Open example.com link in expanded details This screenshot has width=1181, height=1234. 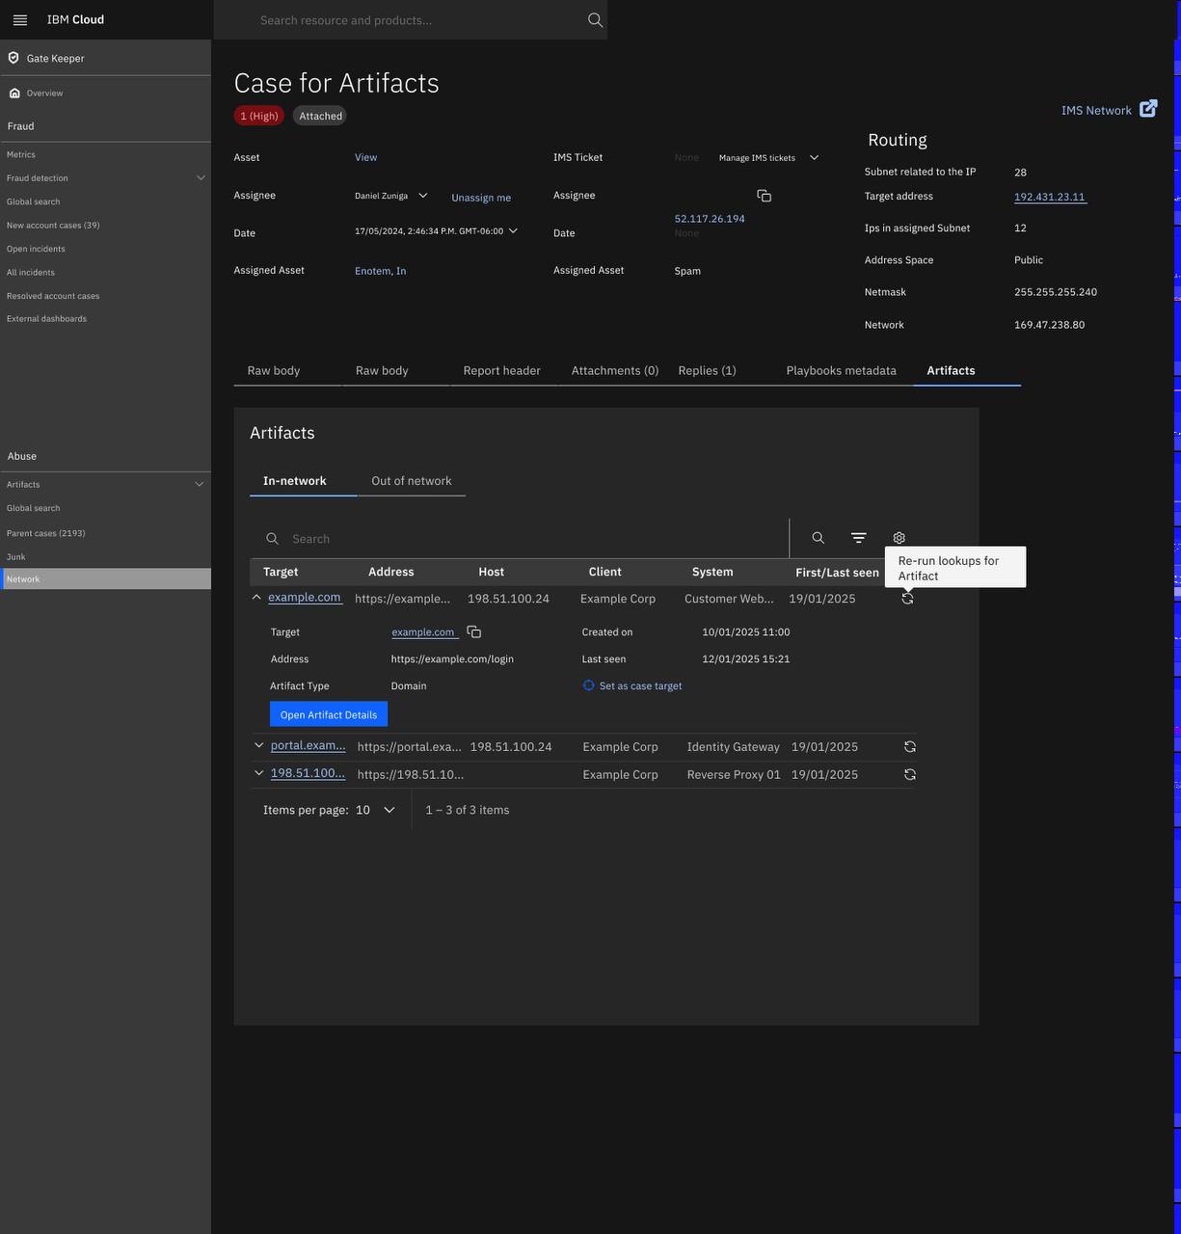(x=423, y=632)
